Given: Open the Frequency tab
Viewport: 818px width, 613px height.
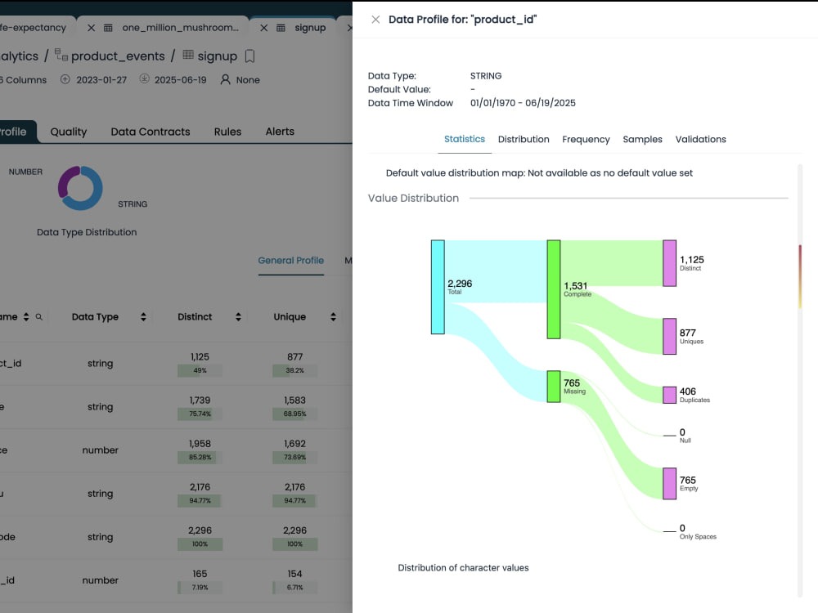Looking at the screenshot, I should (x=586, y=139).
